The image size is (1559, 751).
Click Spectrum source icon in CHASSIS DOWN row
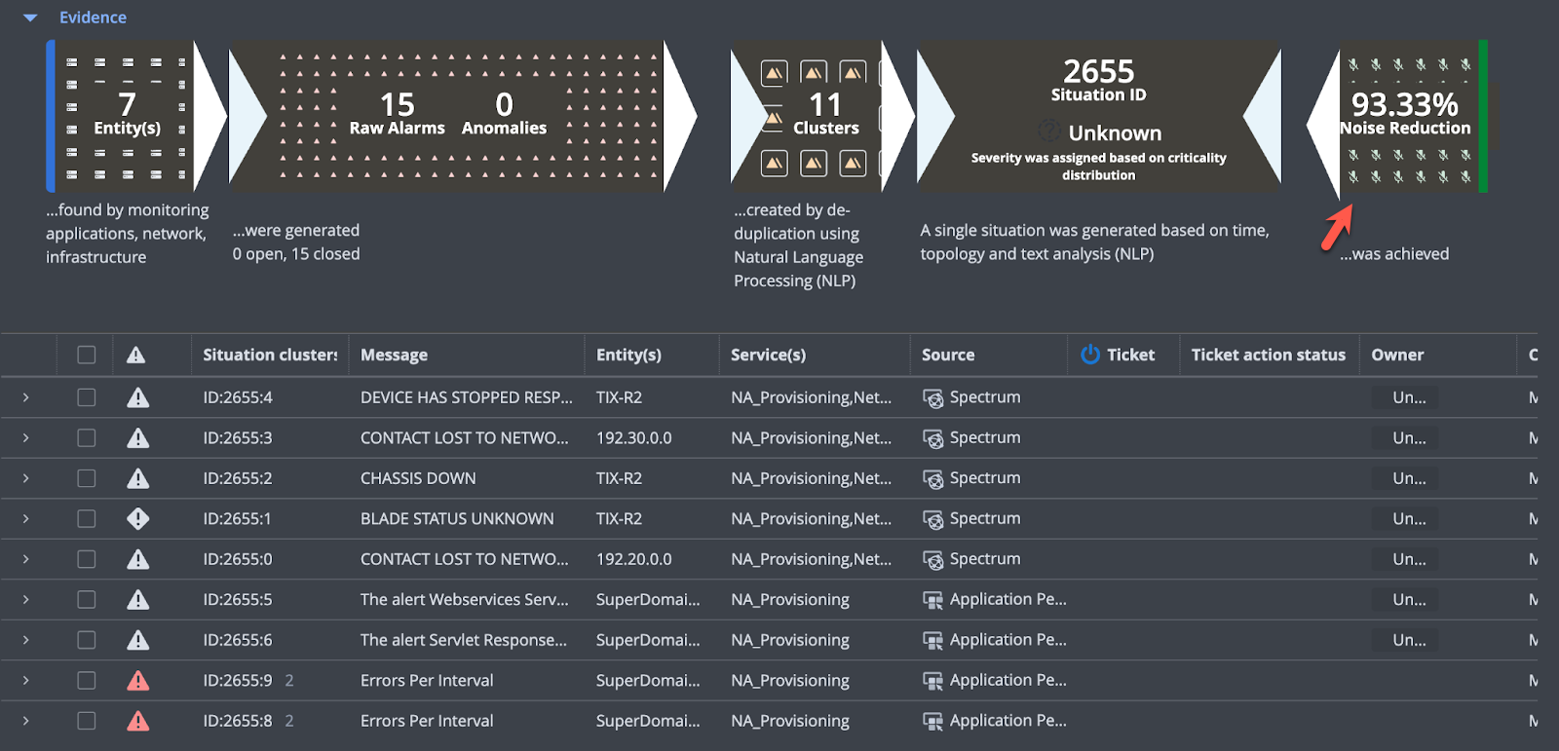[932, 479]
